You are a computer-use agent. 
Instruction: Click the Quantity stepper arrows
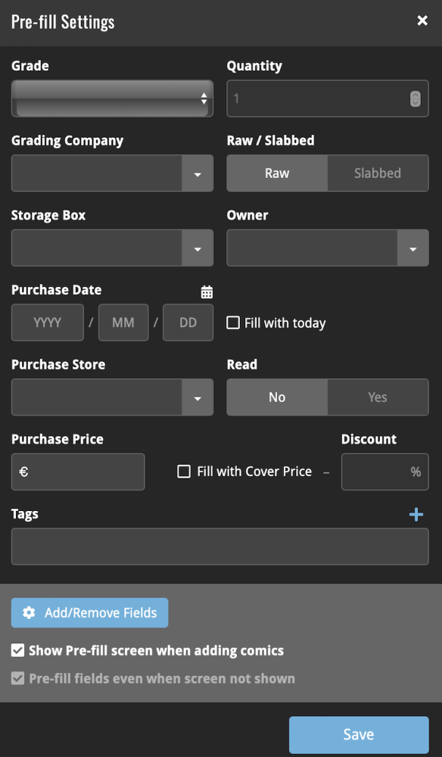[416, 98]
